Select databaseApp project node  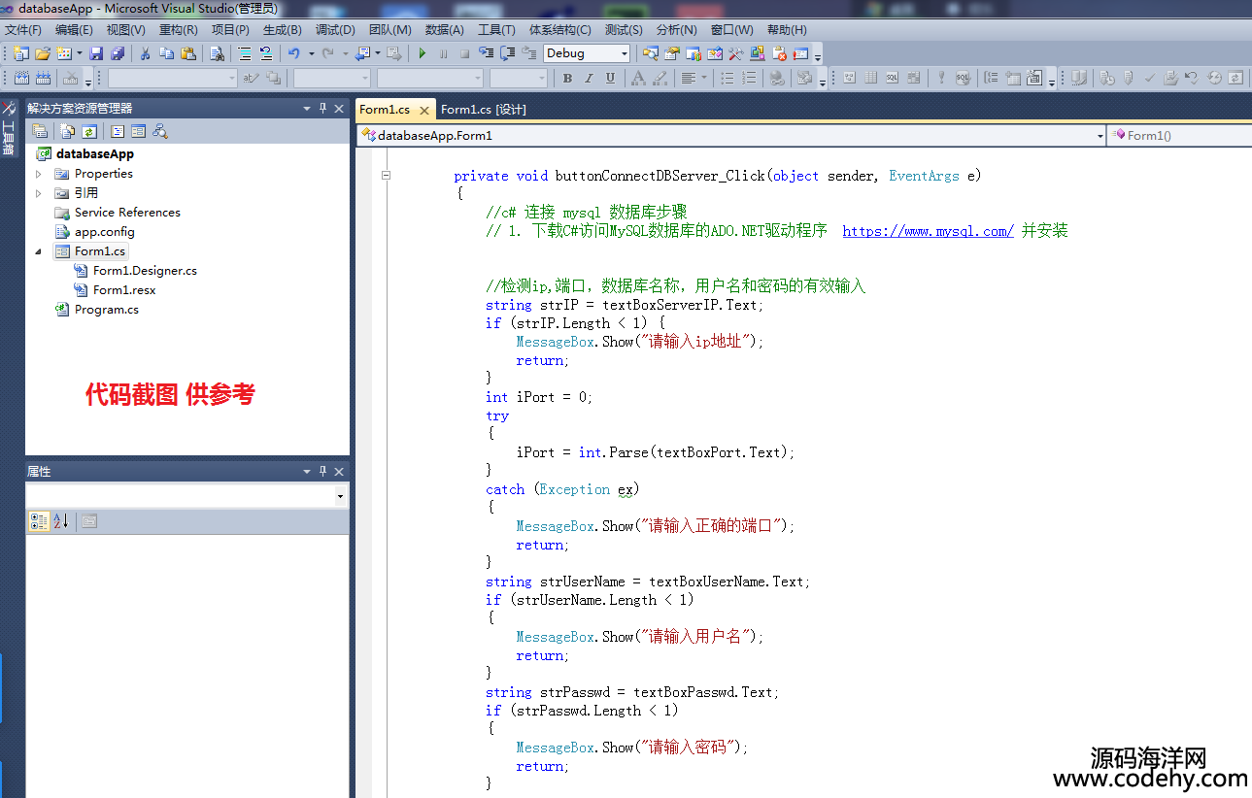(x=94, y=154)
